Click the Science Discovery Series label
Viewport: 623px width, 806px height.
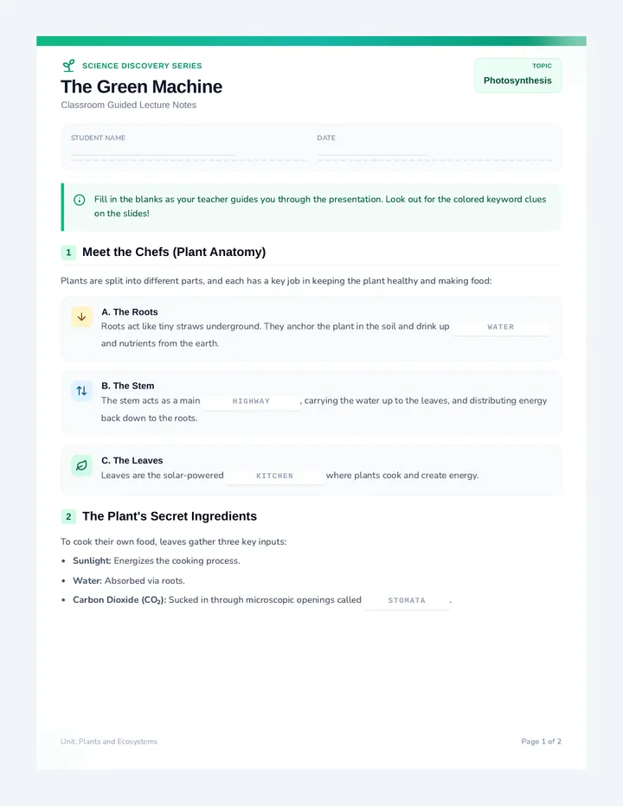pyautogui.click(x=142, y=66)
